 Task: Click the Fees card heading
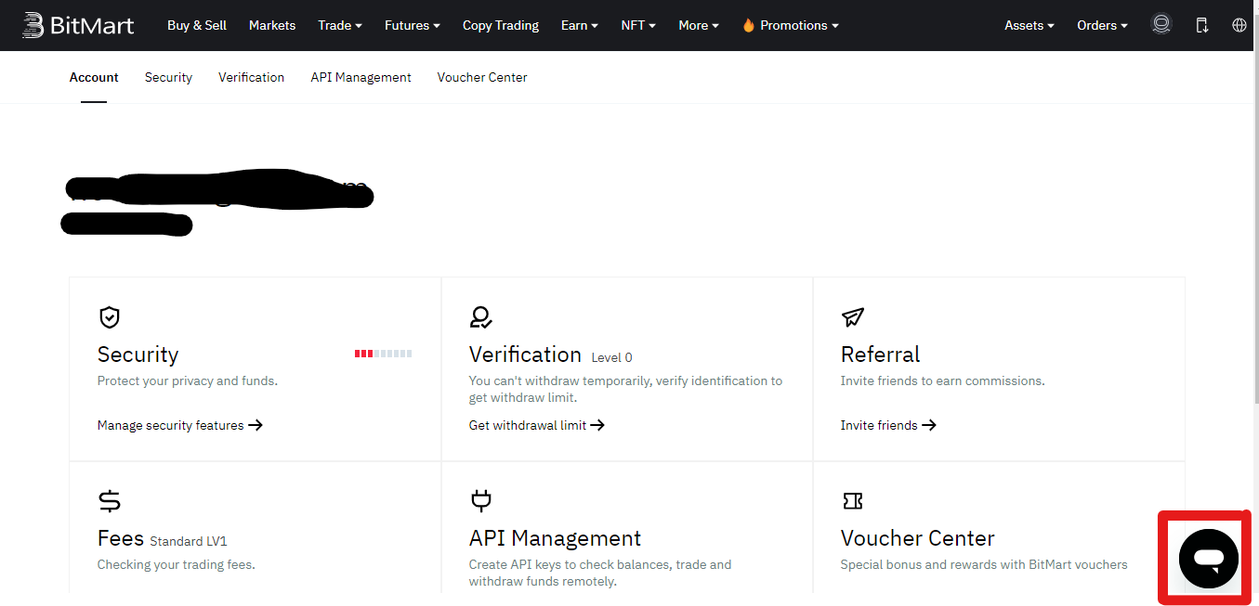point(121,538)
